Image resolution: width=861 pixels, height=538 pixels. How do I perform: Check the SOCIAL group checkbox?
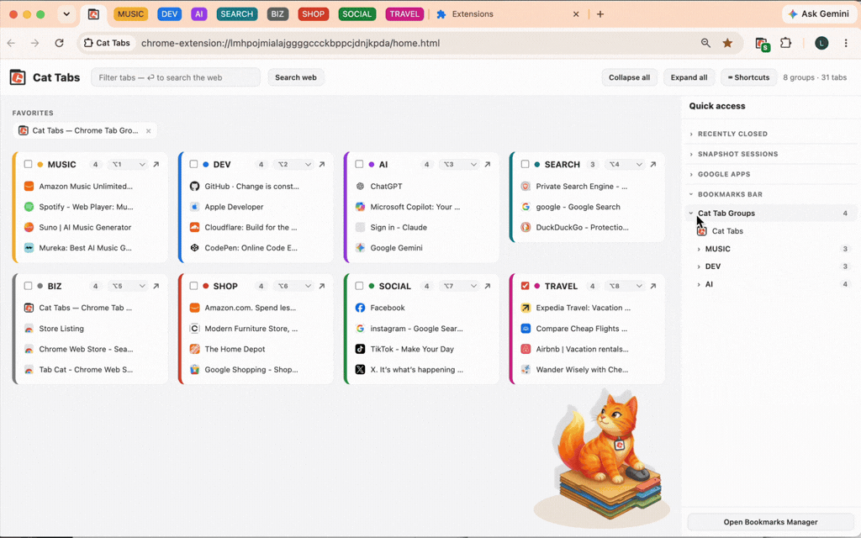359,286
